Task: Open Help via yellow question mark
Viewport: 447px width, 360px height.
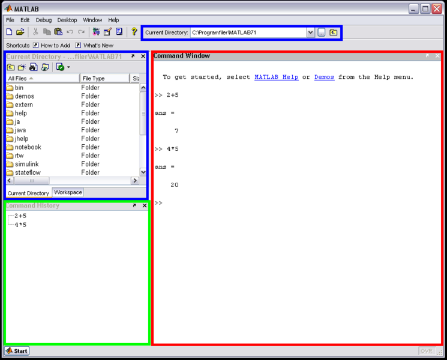Action: click(x=134, y=31)
